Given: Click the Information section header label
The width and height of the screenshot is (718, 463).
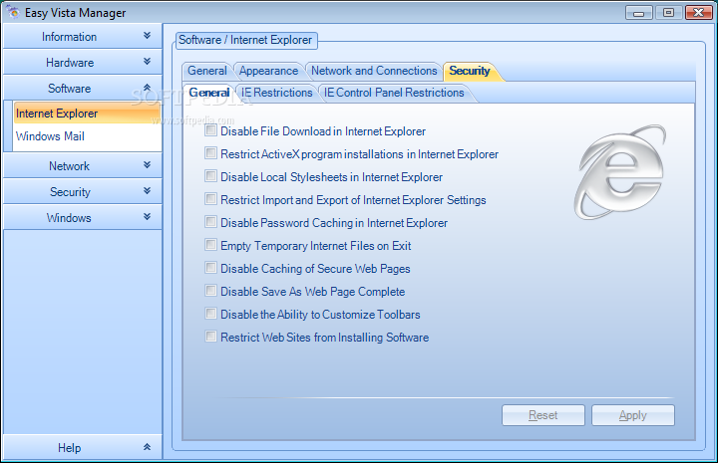Looking at the screenshot, I should [x=69, y=37].
